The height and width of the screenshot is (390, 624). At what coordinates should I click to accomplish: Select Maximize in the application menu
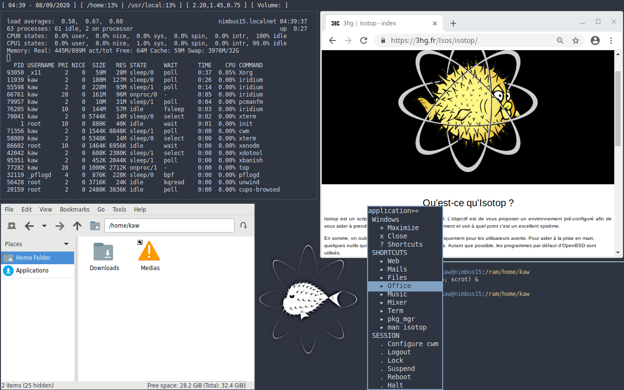point(403,228)
